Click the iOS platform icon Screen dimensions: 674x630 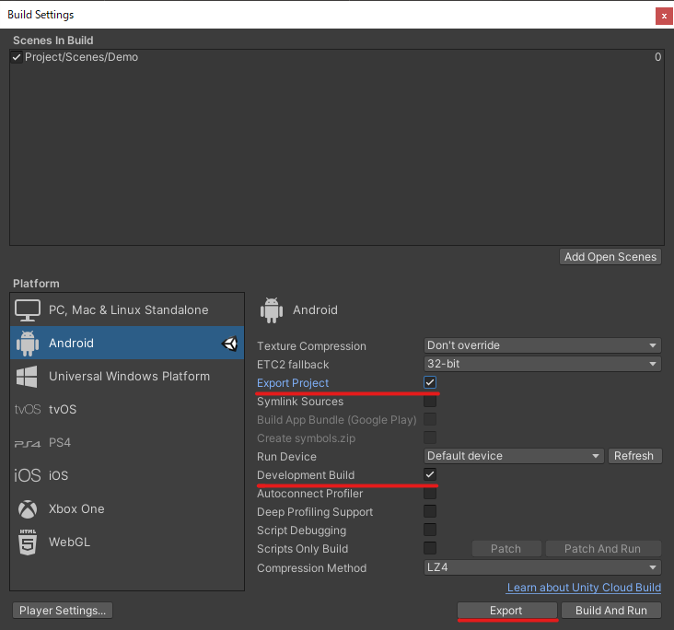28,475
